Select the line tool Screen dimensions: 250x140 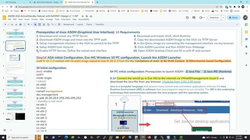pos(52,24)
